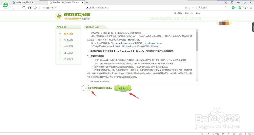Reload the page with the refresh icon

click(24, 8)
